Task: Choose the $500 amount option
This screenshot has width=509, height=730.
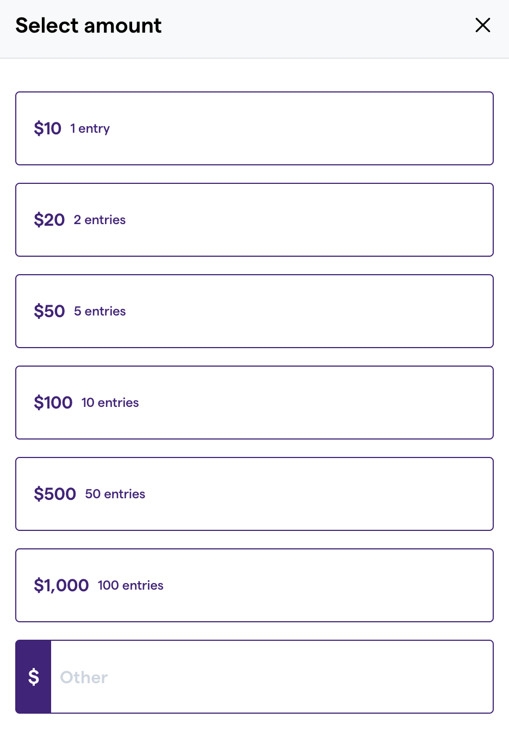Action: [254, 494]
